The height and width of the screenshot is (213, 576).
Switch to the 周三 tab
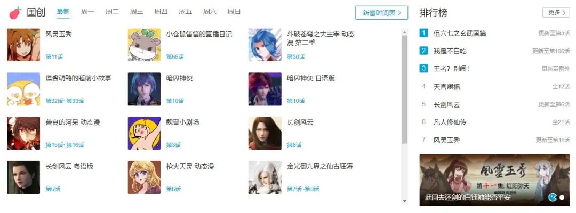pos(137,12)
